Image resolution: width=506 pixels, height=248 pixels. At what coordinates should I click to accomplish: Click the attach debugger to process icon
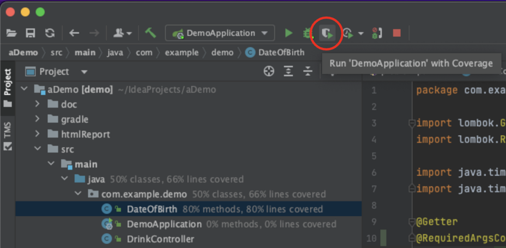(x=377, y=33)
